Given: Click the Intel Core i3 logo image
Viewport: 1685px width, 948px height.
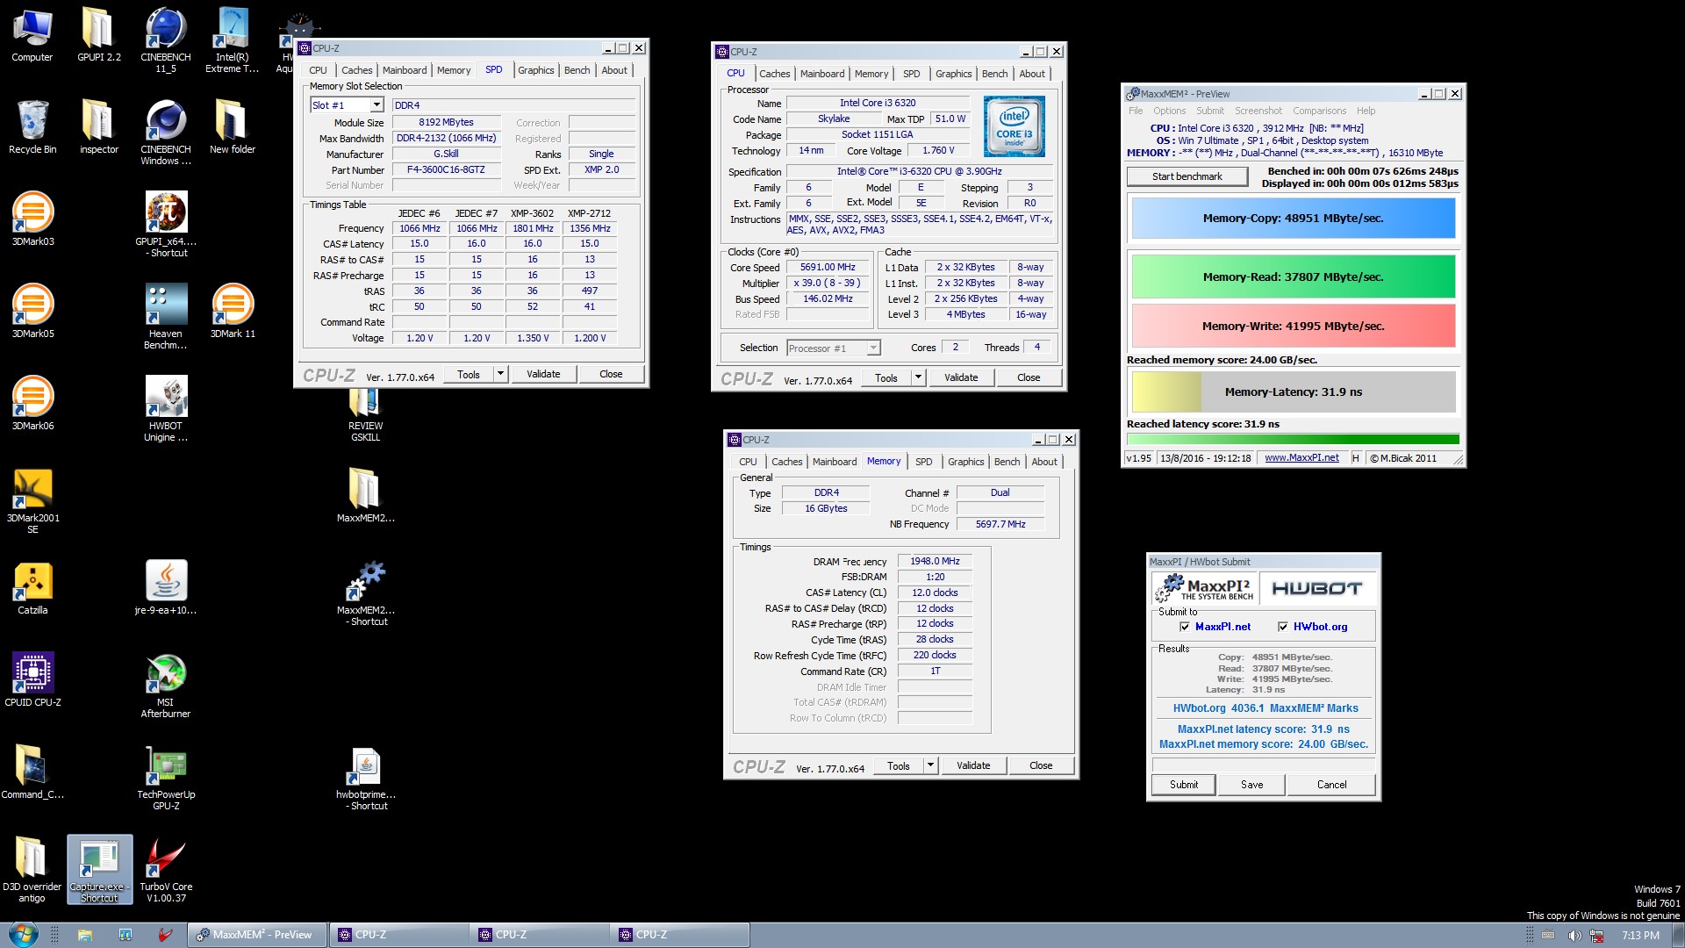Looking at the screenshot, I should 1014,128.
